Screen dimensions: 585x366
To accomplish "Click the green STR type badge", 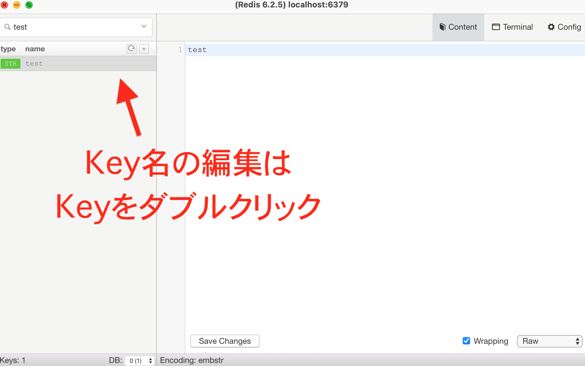I will click(x=11, y=63).
